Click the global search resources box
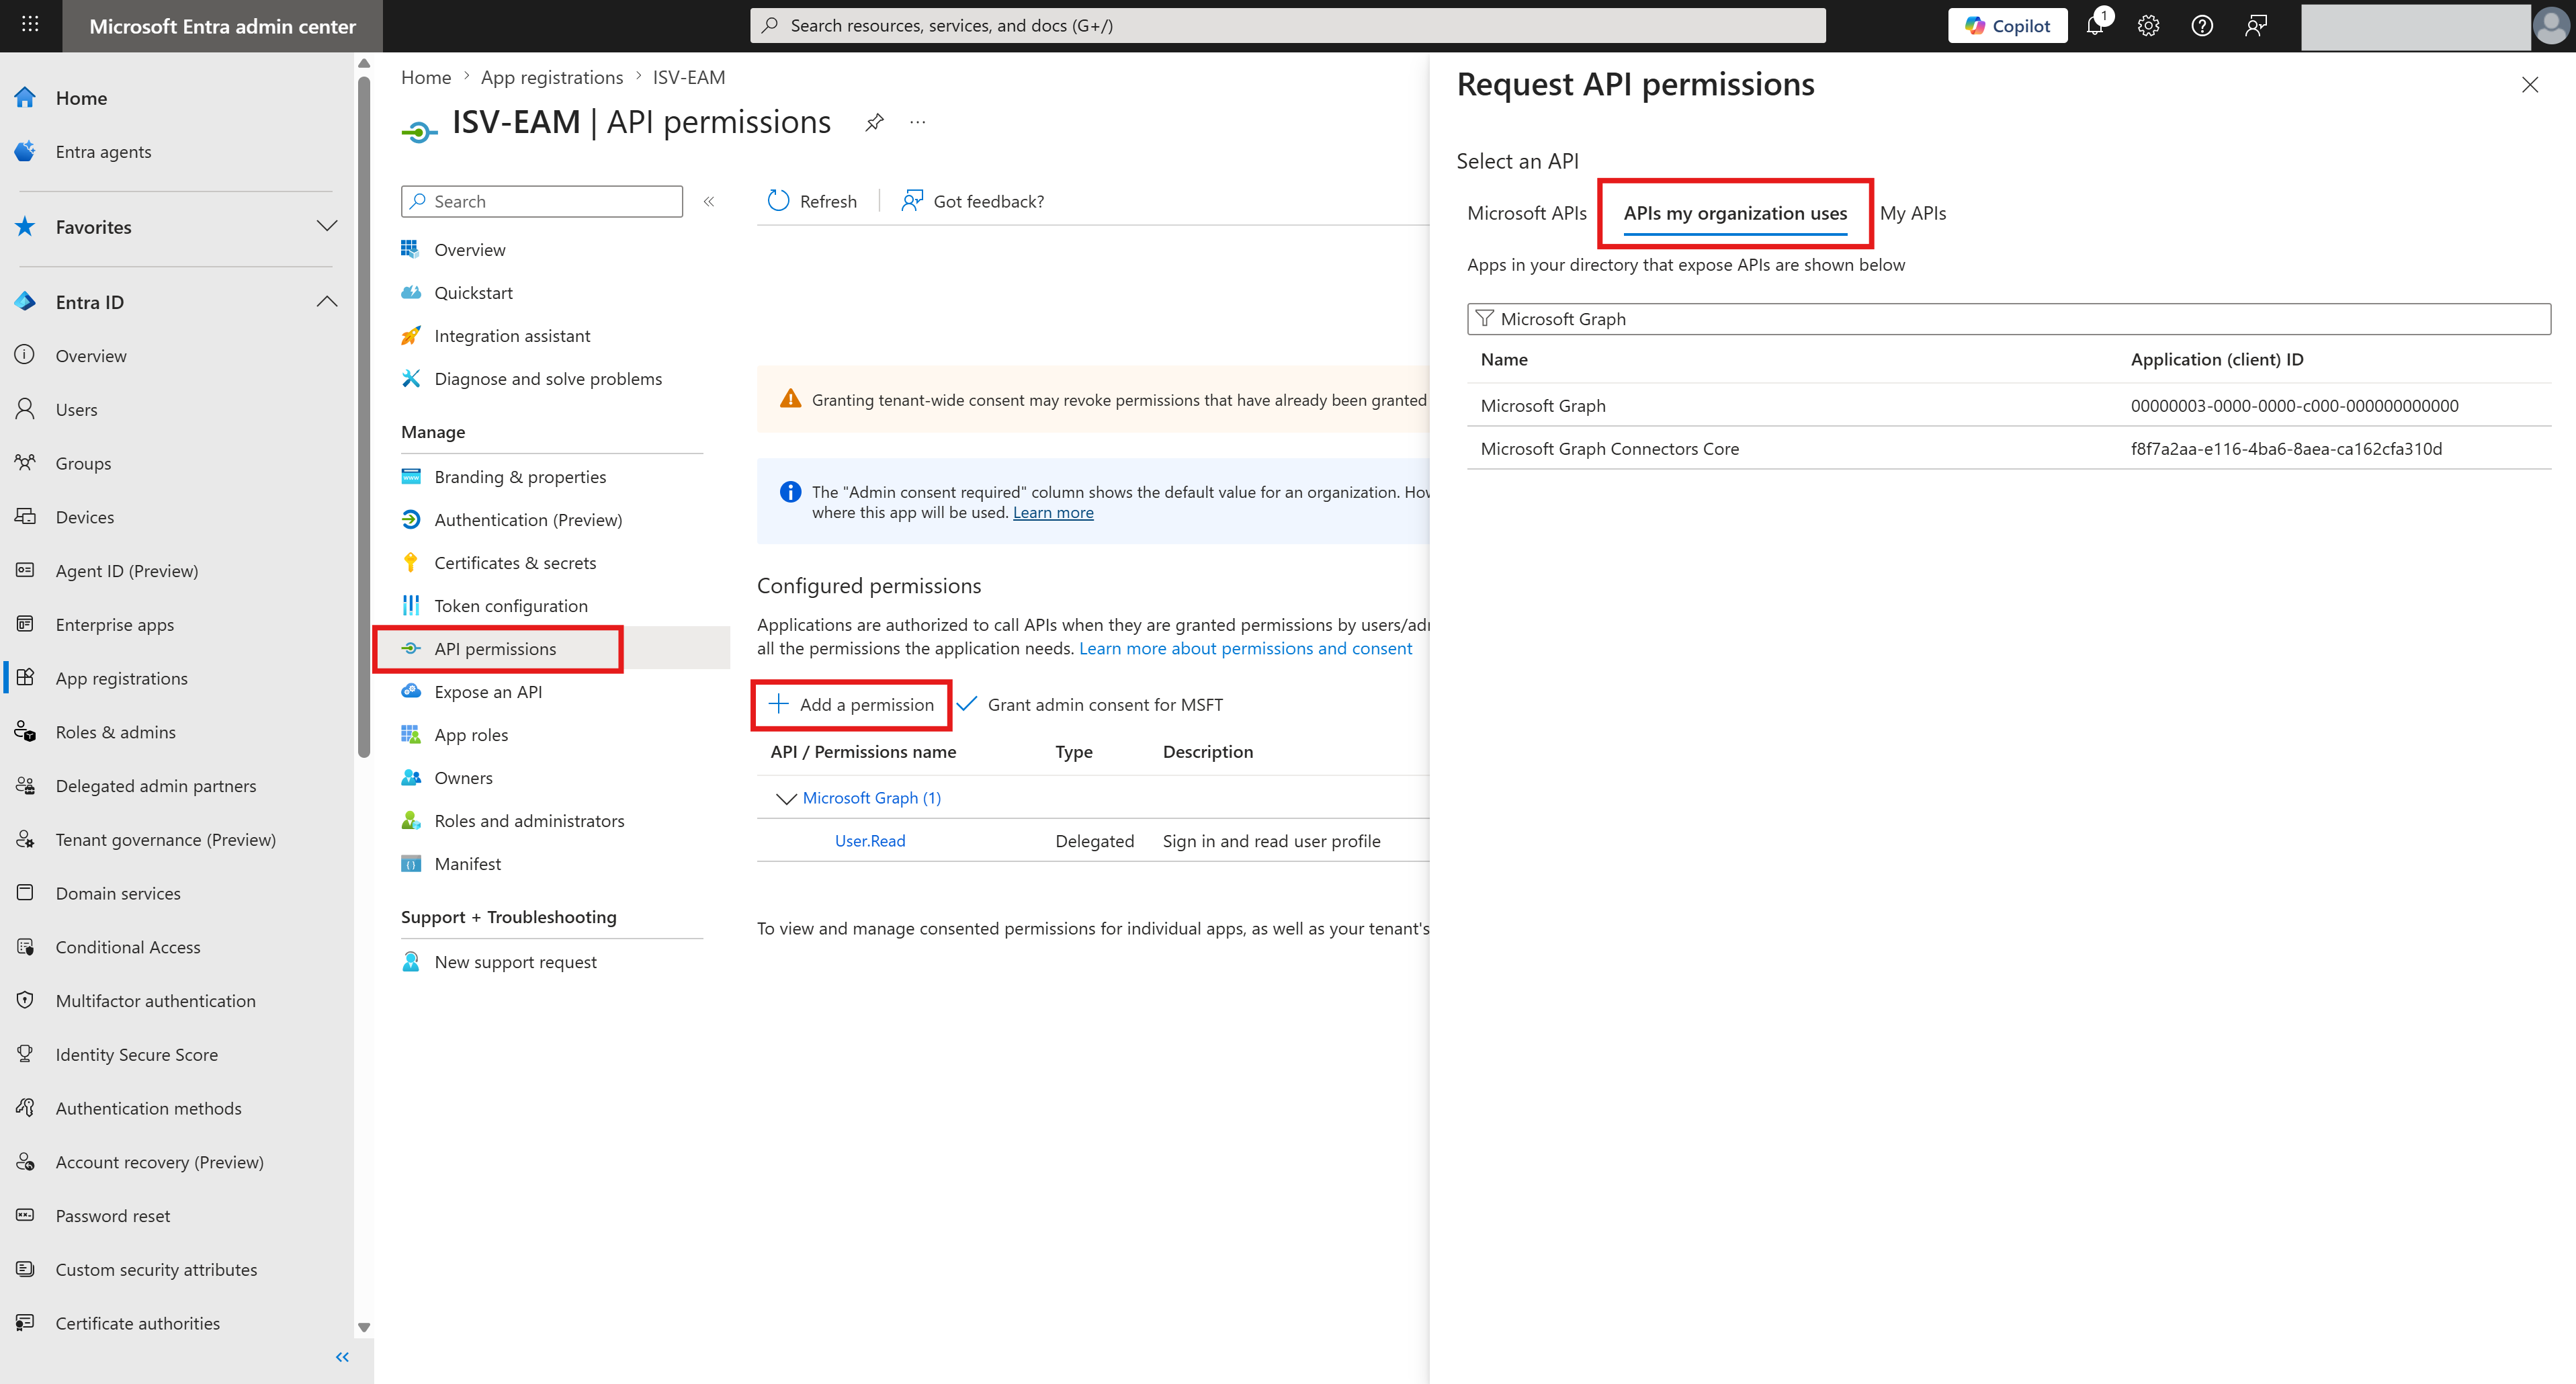This screenshot has height=1384, width=2576. [1287, 25]
